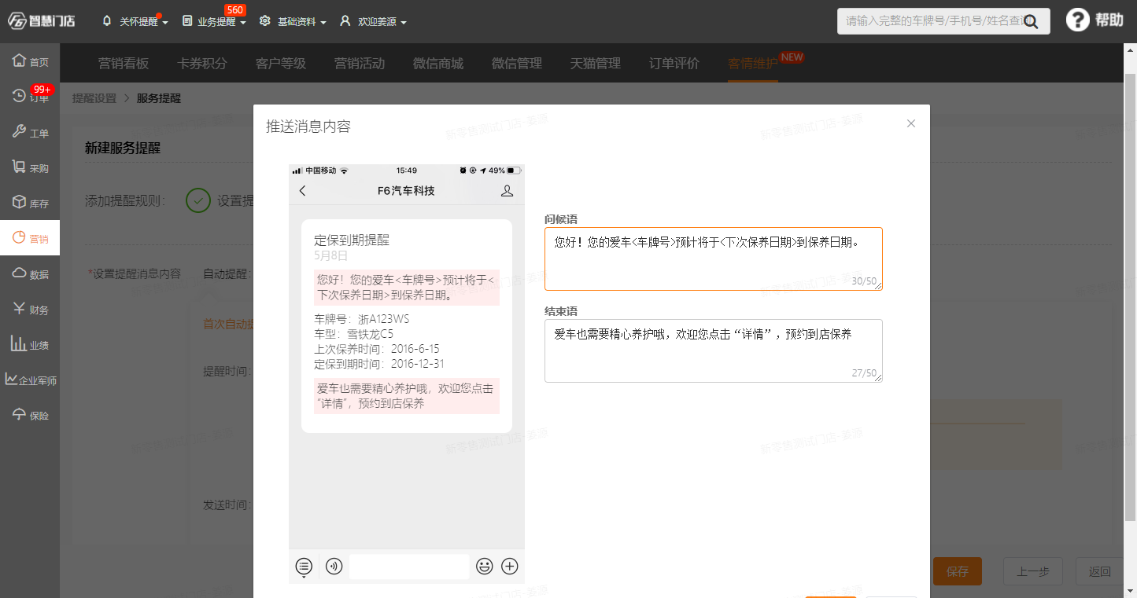Open 欢迎姜源 user menu
Screen dimensions: 1137x598
point(373,21)
